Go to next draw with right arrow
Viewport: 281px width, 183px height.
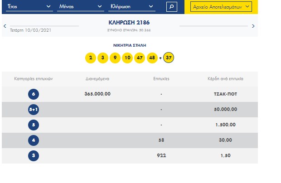253,26
